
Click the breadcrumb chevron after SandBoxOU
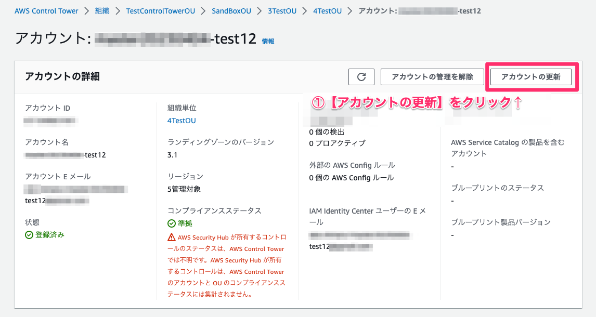[260, 11]
